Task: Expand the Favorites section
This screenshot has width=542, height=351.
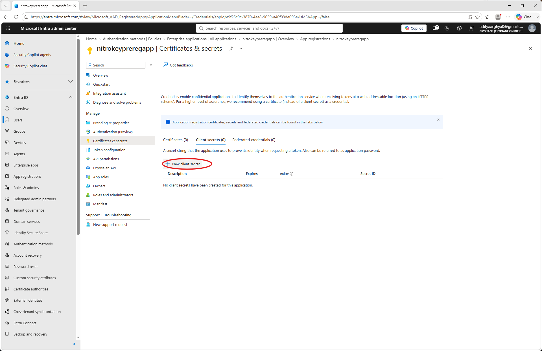Action: tap(71, 82)
